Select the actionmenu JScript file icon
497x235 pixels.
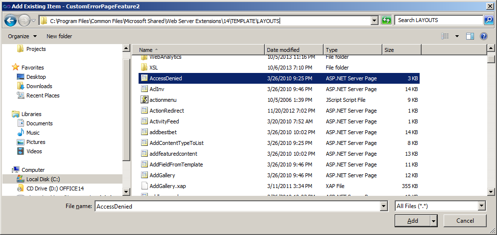pyautogui.click(x=144, y=100)
